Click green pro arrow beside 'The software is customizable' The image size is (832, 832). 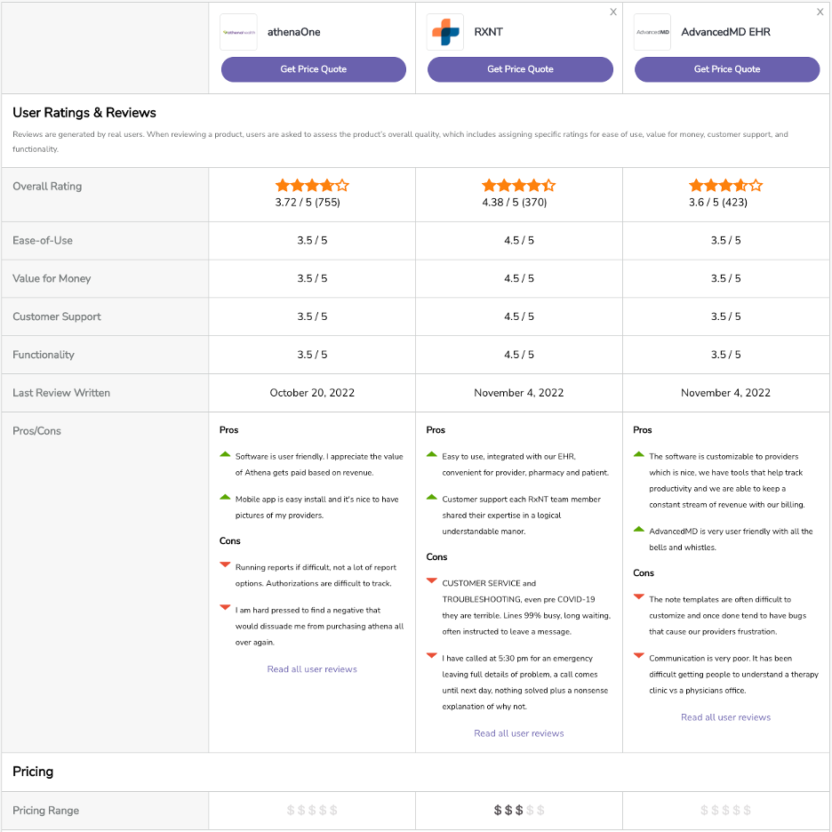point(639,455)
